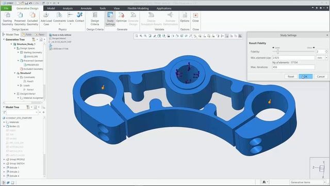Viewport: 330px width, 186px height.
Task: Click the Model Tree settings icon
Action: click(28, 107)
